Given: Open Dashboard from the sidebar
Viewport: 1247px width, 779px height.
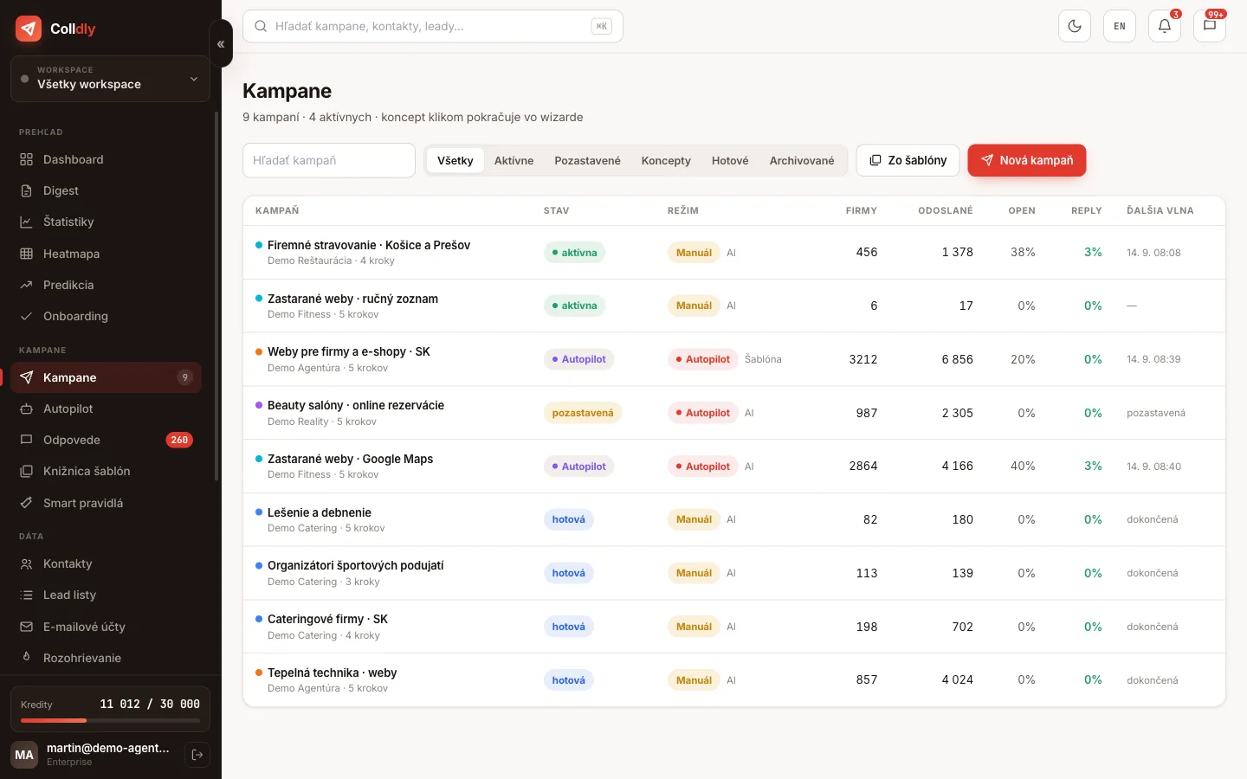Looking at the screenshot, I should click(x=106, y=159).
